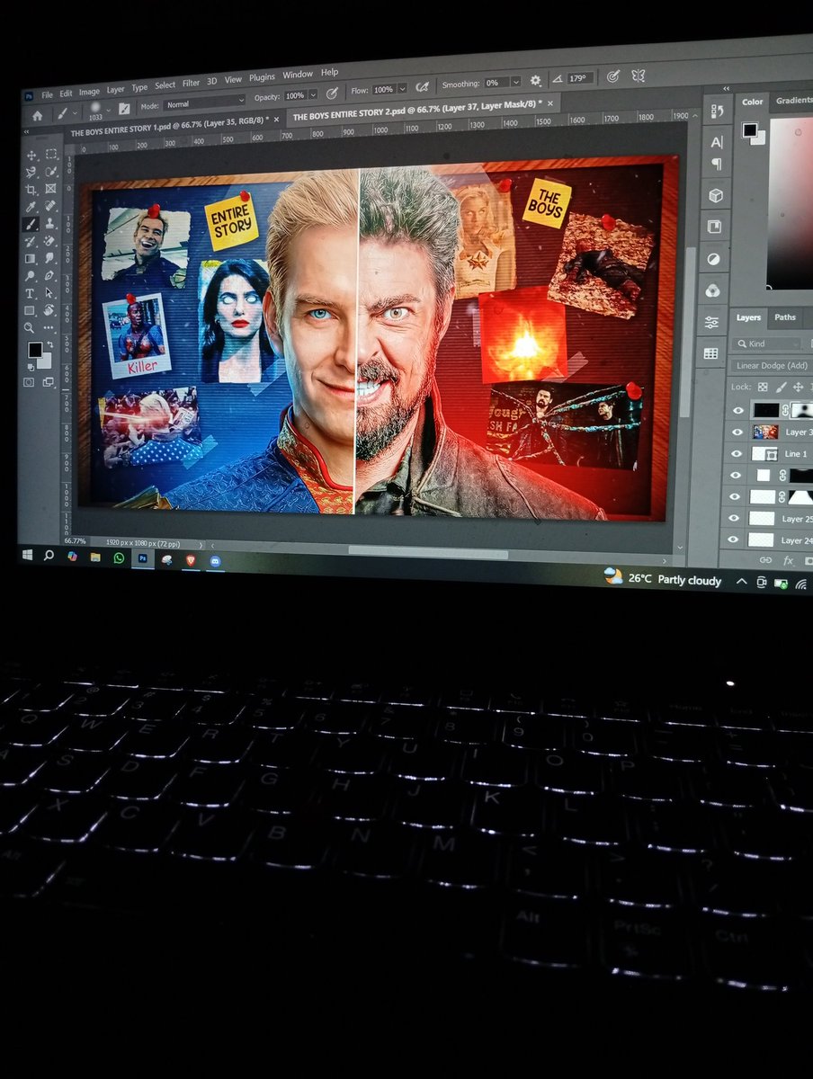Screen dimensions: 813x1079
Task: Click the brush angle 179° field
Action: 581,78
